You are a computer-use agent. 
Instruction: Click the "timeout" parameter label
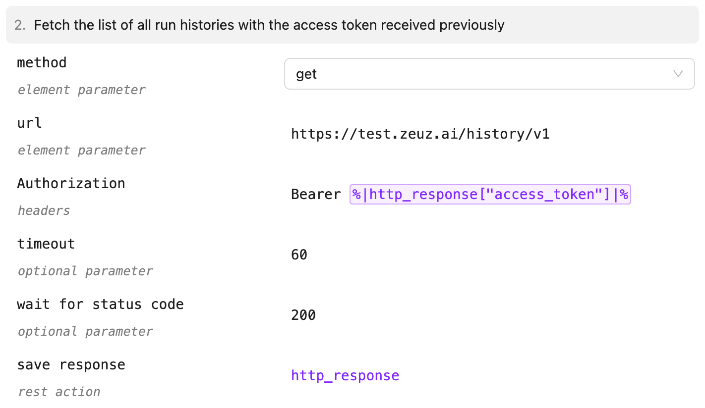46,244
